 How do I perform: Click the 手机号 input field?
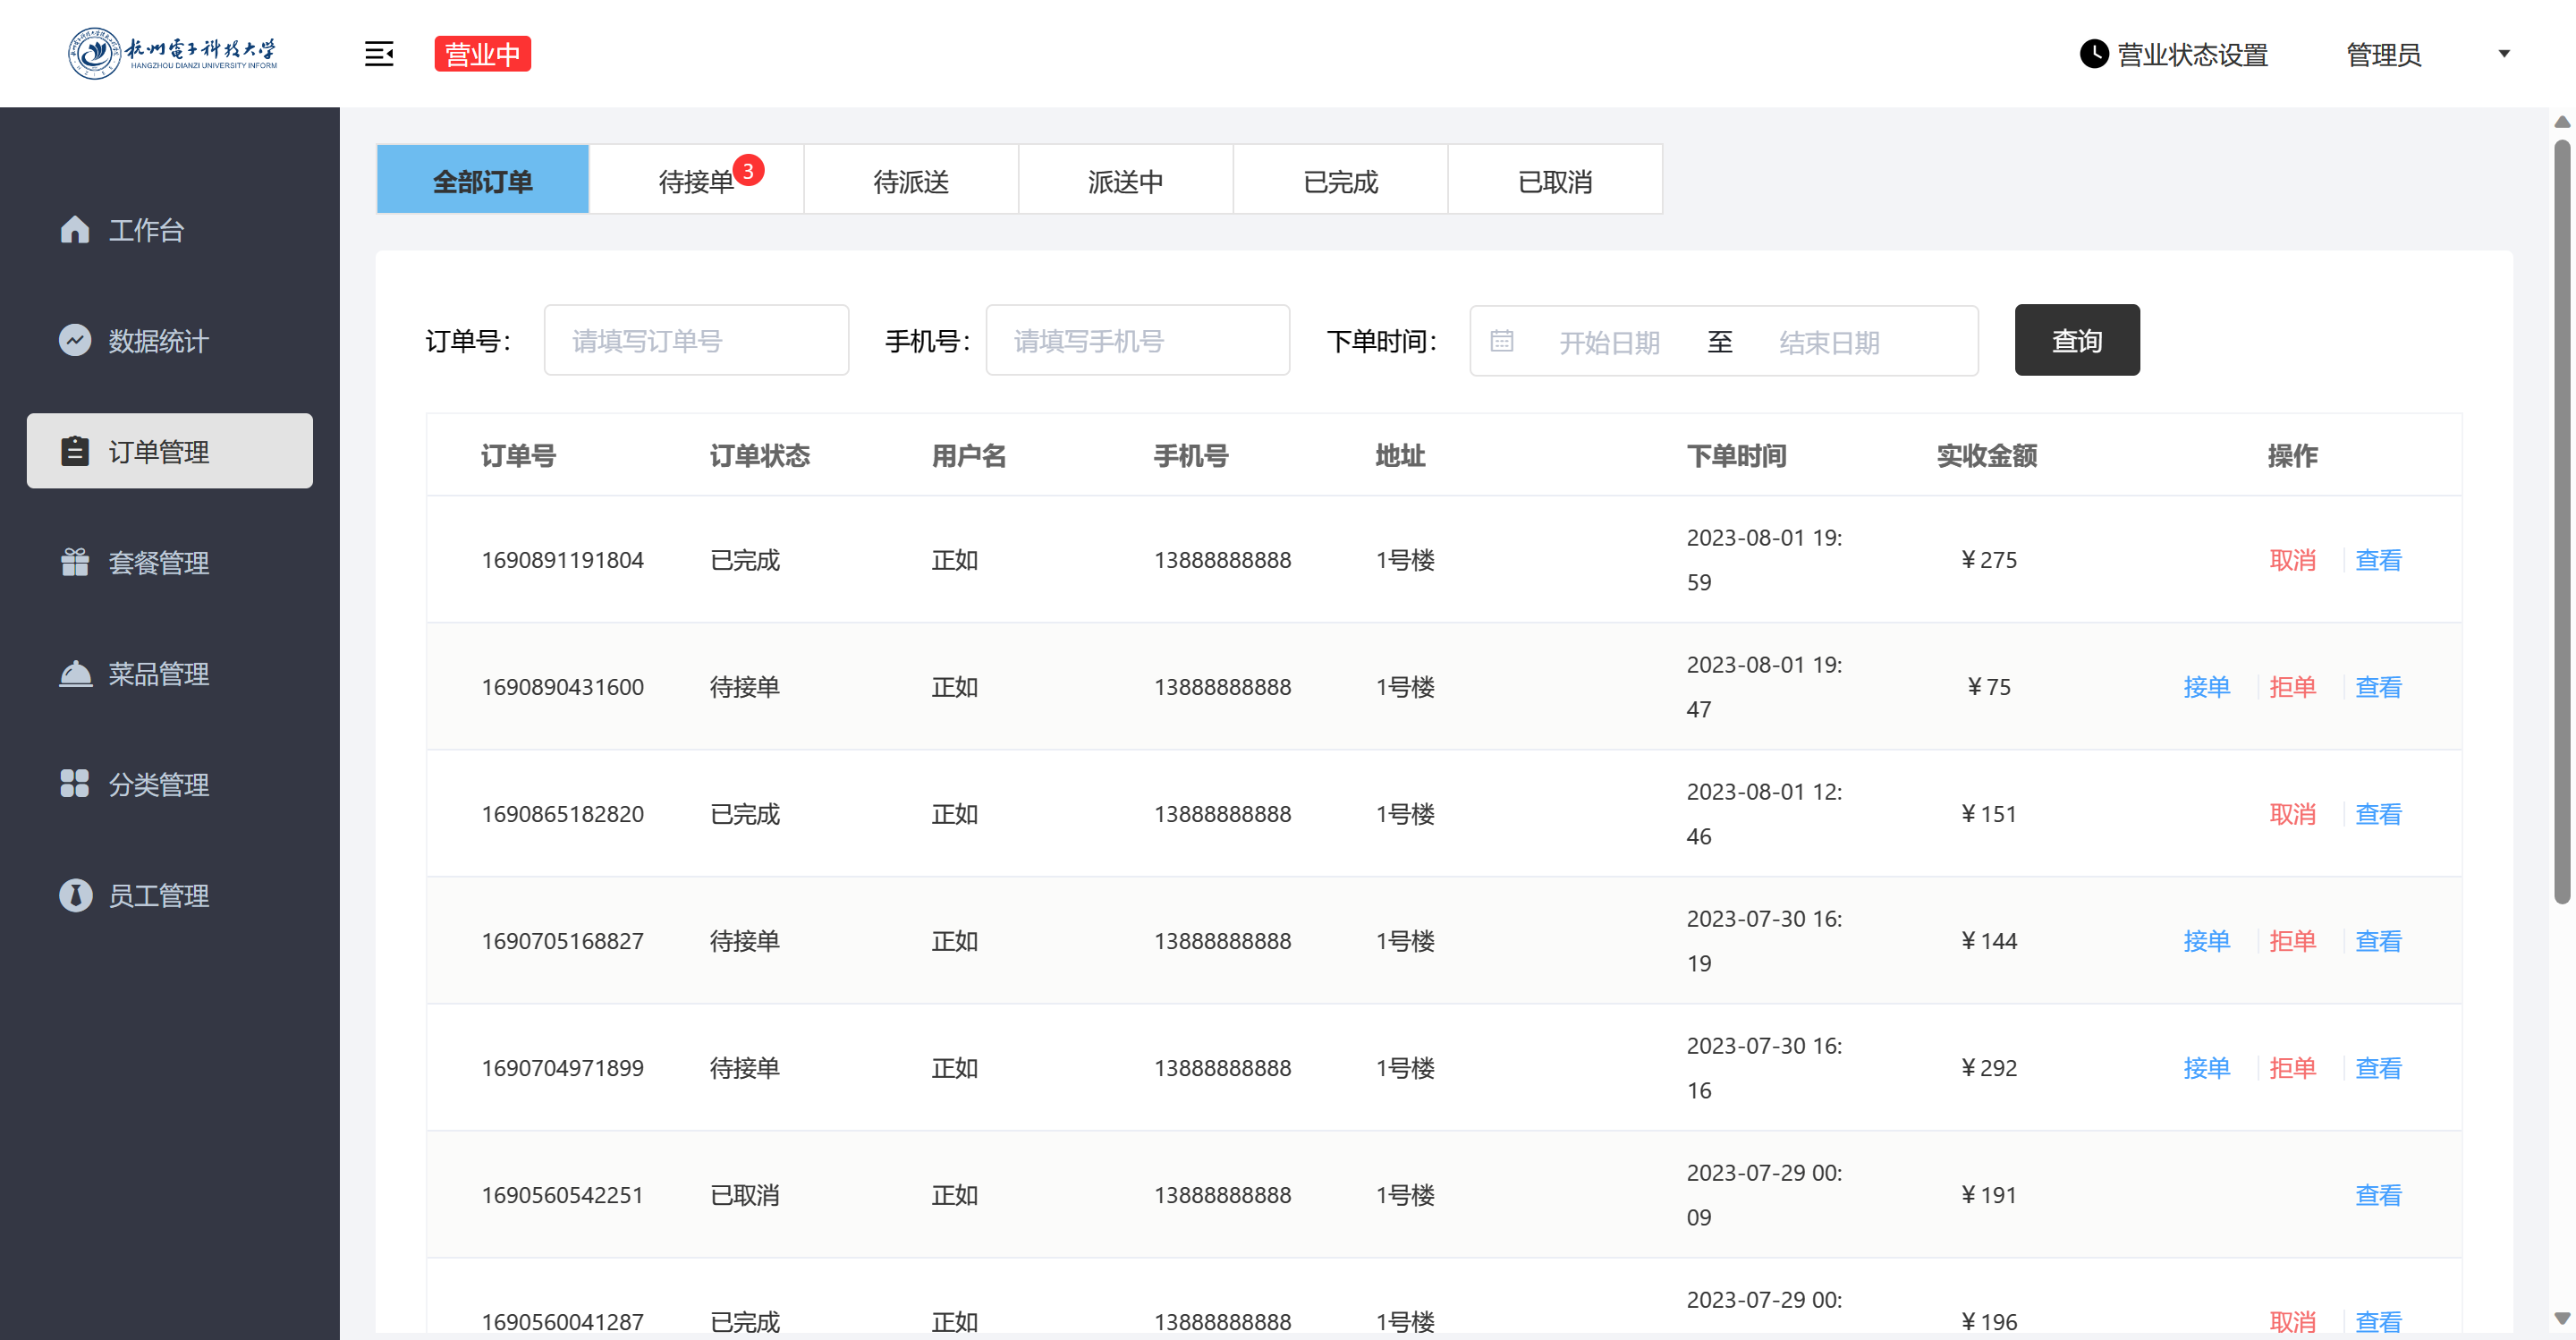click(1138, 340)
